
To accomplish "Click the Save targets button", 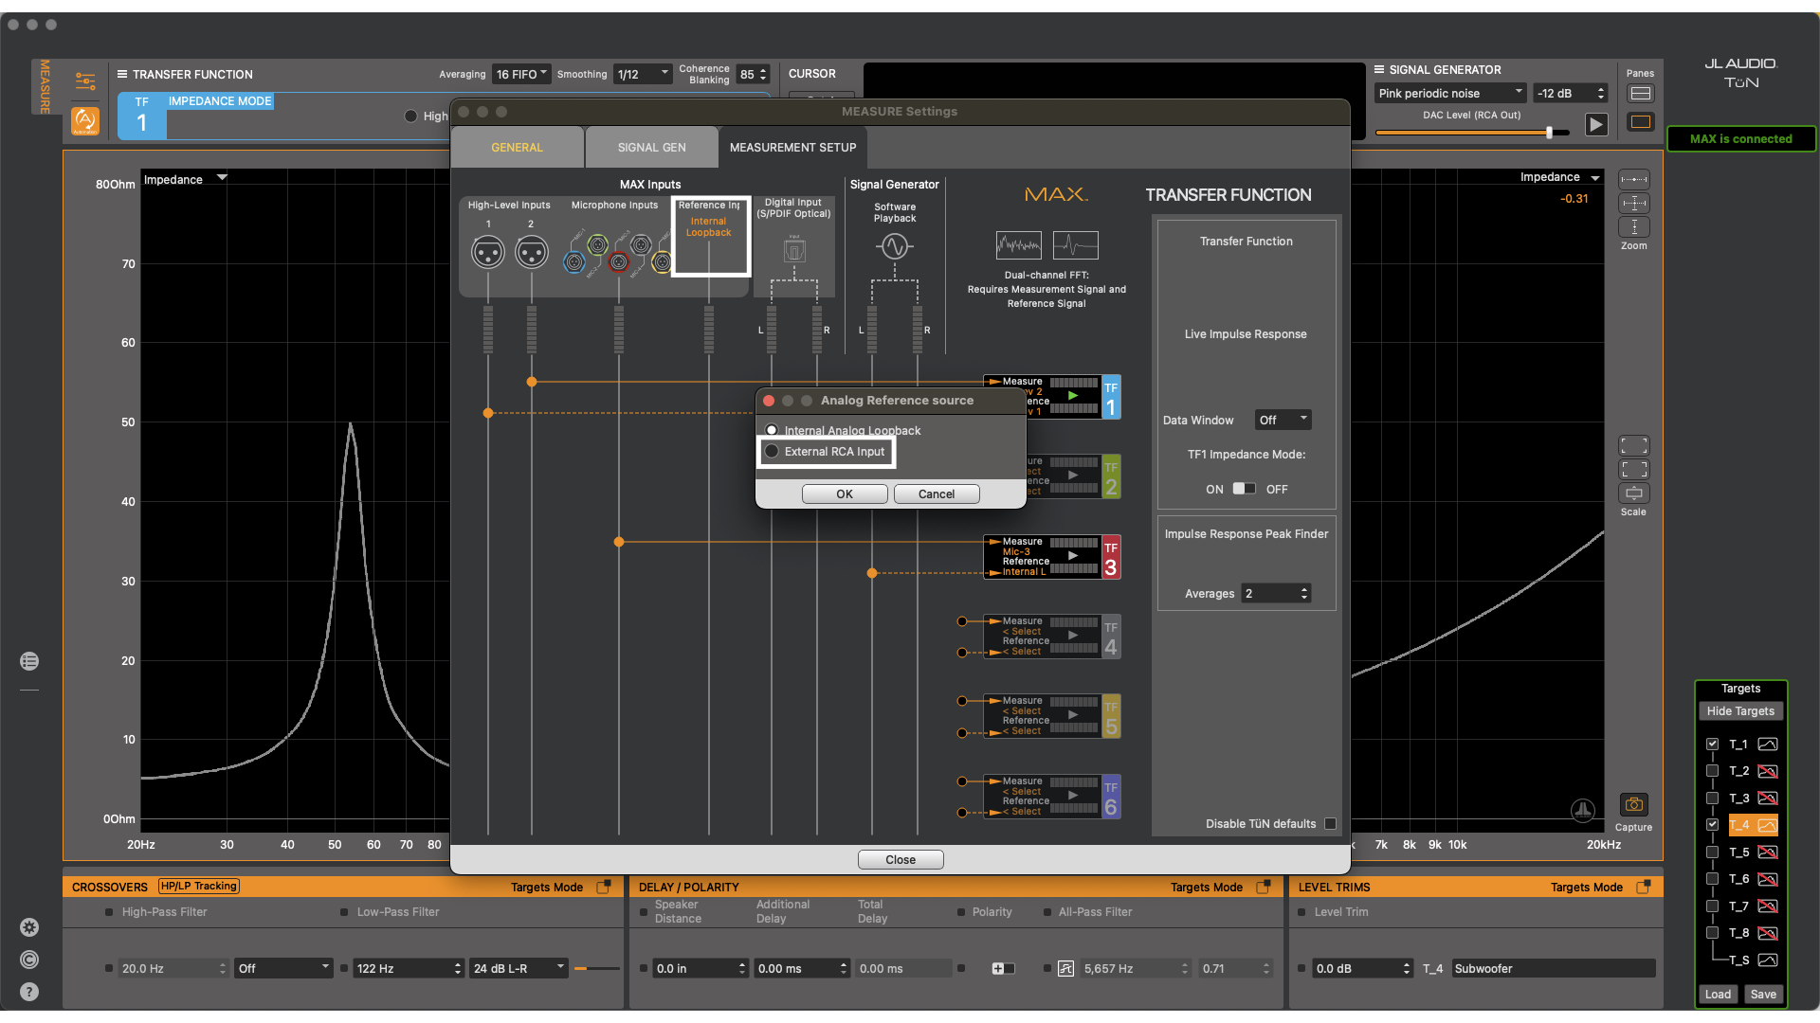I will 1762,995.
